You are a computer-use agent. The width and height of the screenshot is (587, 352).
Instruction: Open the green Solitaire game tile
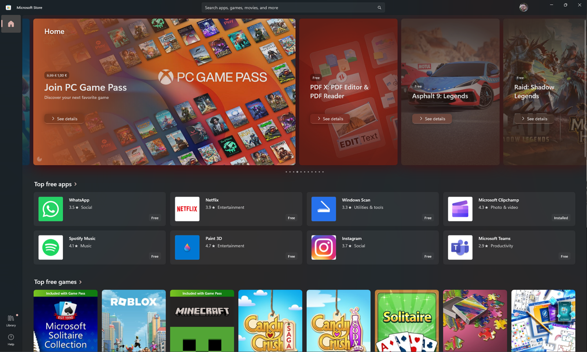pos(407,321)
